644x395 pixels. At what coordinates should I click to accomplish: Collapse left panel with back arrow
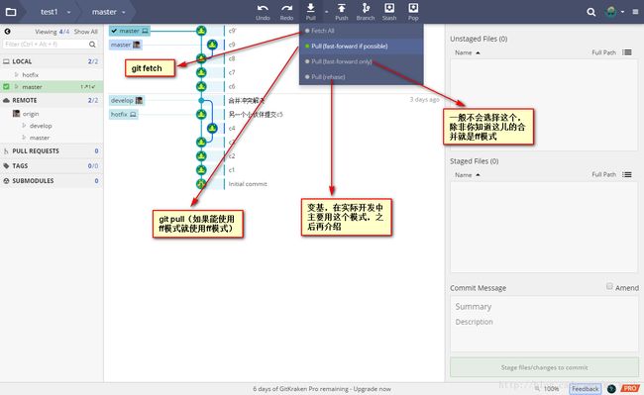[7, 31]
